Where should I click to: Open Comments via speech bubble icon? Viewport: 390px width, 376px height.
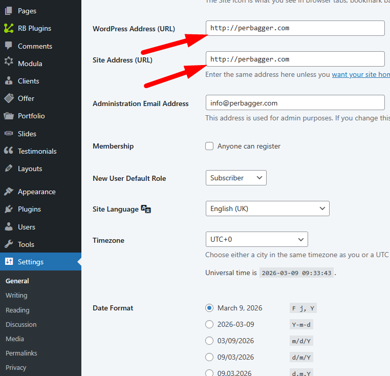pos(9,46)
